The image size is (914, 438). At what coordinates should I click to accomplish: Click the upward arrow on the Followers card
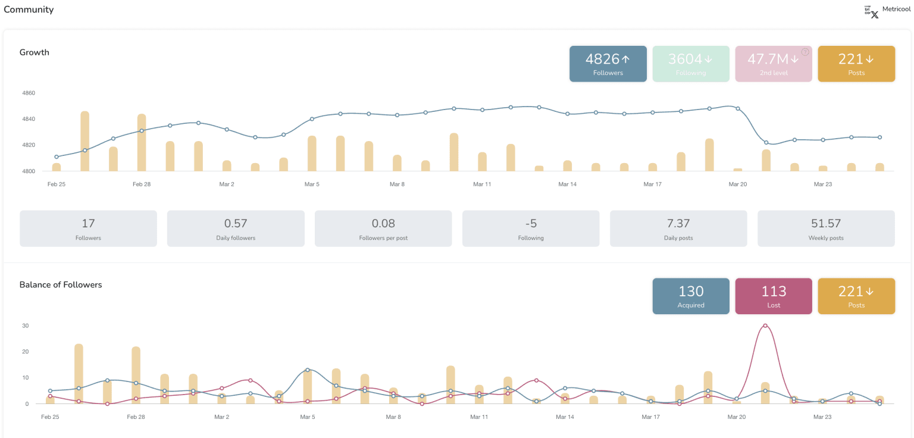click(625, 59)
